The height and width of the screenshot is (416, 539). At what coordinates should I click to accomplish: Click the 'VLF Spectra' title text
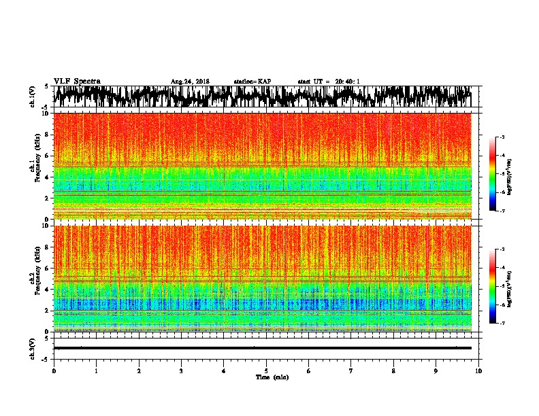point(77,82)
